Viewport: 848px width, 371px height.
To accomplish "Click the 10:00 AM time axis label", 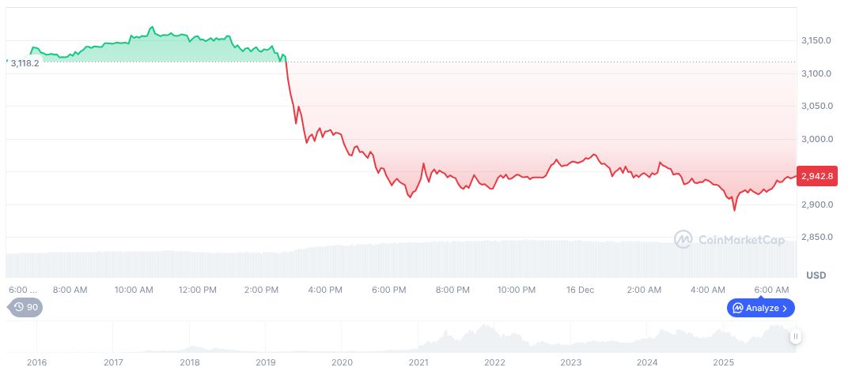I will 134,290.
